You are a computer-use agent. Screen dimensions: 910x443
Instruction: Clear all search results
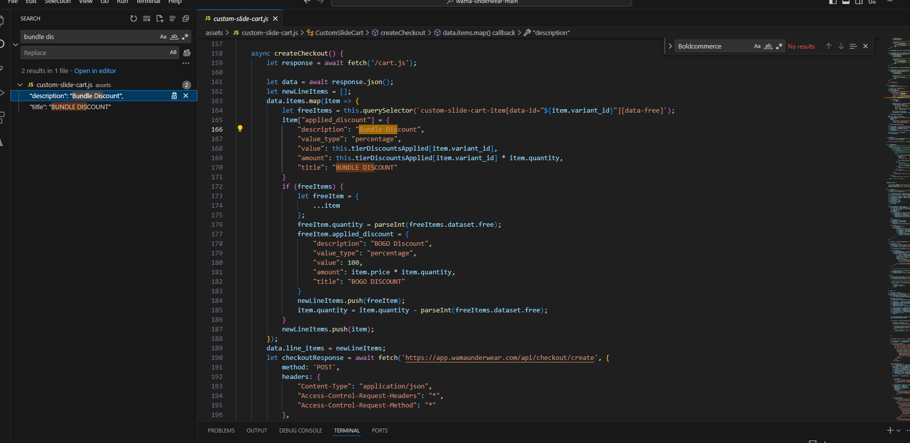point(147,19)
